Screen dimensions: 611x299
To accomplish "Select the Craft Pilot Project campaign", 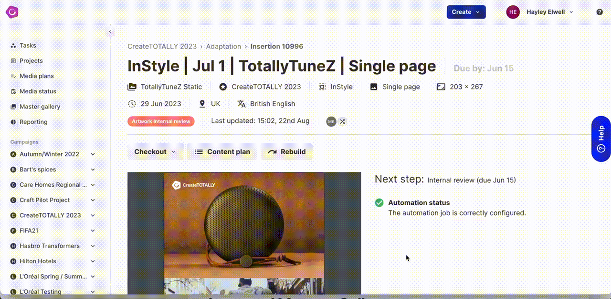I will pyautogui.click(x=44, y=200).
